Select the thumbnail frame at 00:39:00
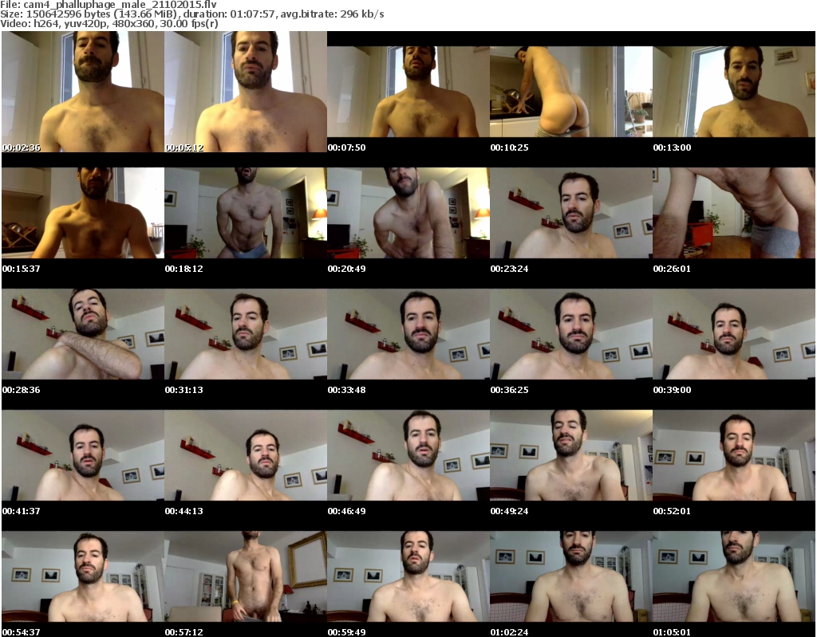Screen dimensions: 817x637 [x=734, y=334]
